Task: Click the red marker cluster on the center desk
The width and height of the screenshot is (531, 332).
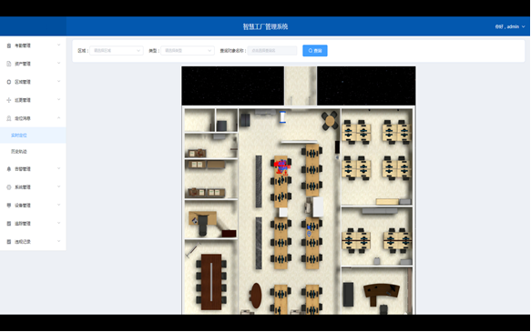Action: (281, 166)
